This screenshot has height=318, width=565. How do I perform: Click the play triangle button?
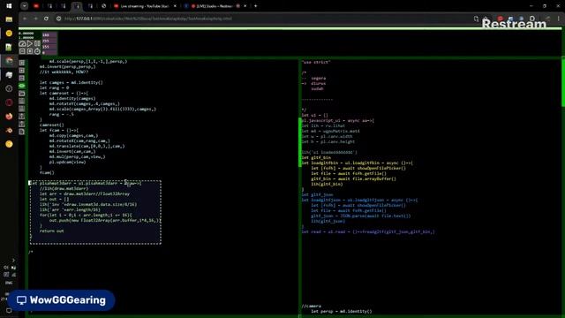[x=30, y=43]
